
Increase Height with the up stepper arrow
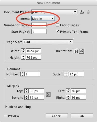click(x=23, y=56)
